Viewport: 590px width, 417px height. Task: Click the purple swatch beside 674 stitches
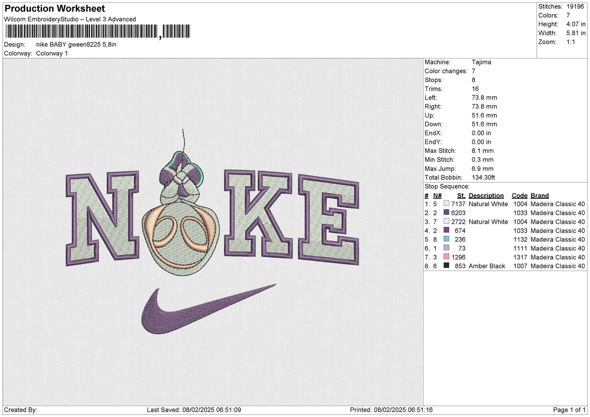tap(446, 231)
